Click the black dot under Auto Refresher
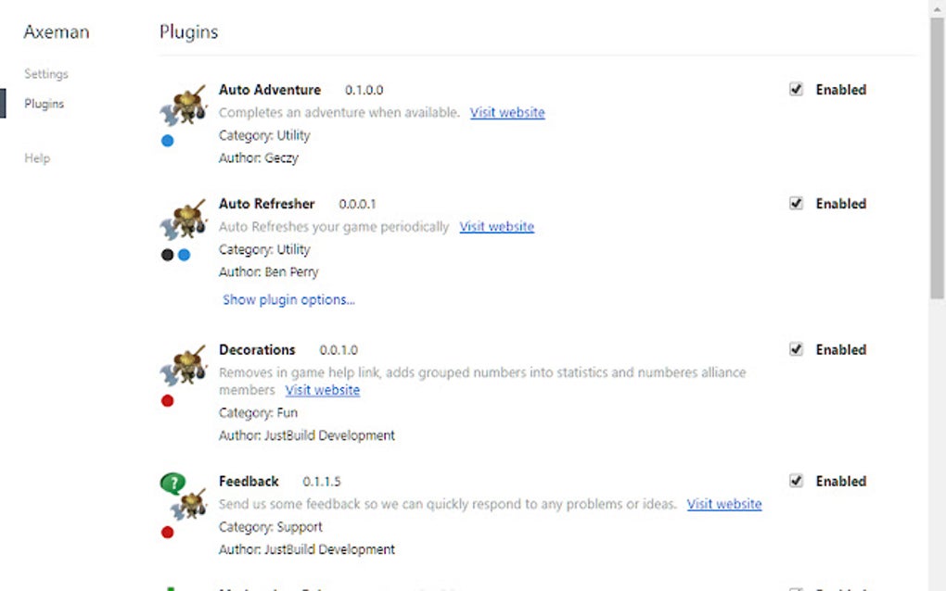Image resolution: width=946 pixels, height=591 pixels. [x=167, y=255]
